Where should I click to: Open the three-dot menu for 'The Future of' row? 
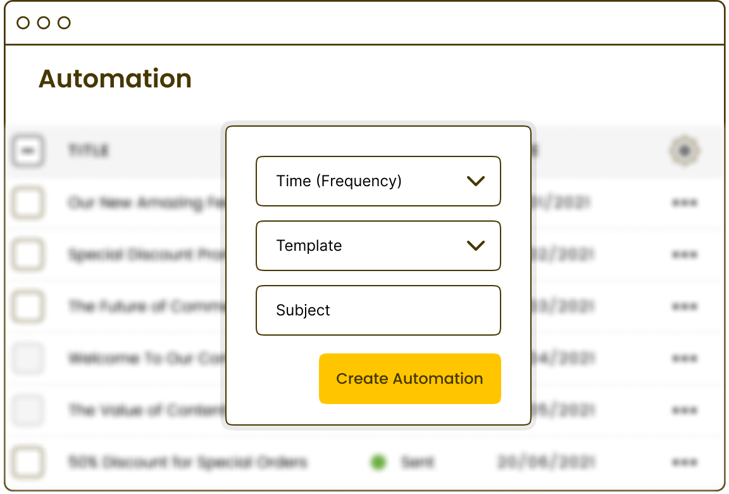tap(684, 307)
